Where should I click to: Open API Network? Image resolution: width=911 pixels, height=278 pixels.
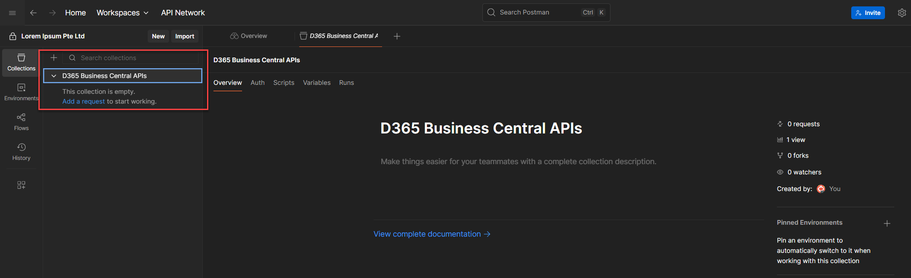(x=183, y=13)
